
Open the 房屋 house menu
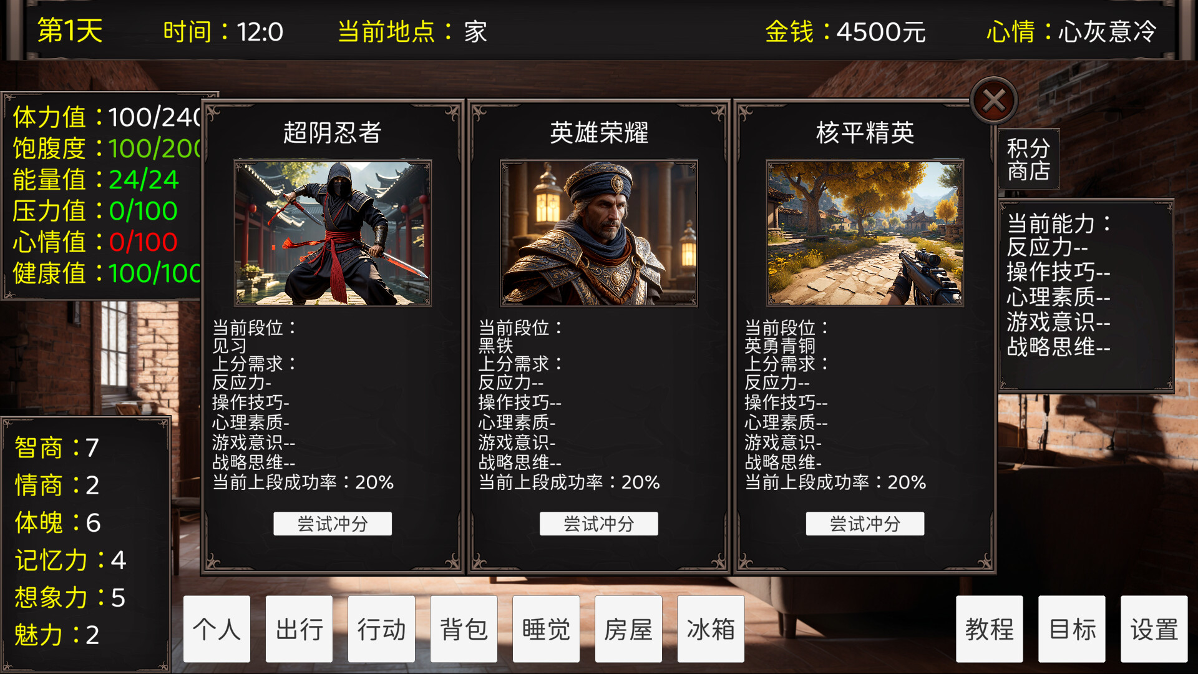(x=628, y=629)
